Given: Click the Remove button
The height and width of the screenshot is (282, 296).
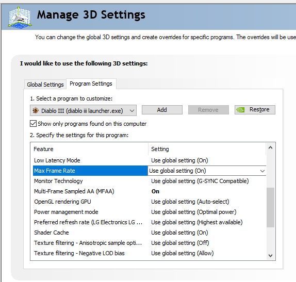Looking at the screenshot, I should [208, 110].
